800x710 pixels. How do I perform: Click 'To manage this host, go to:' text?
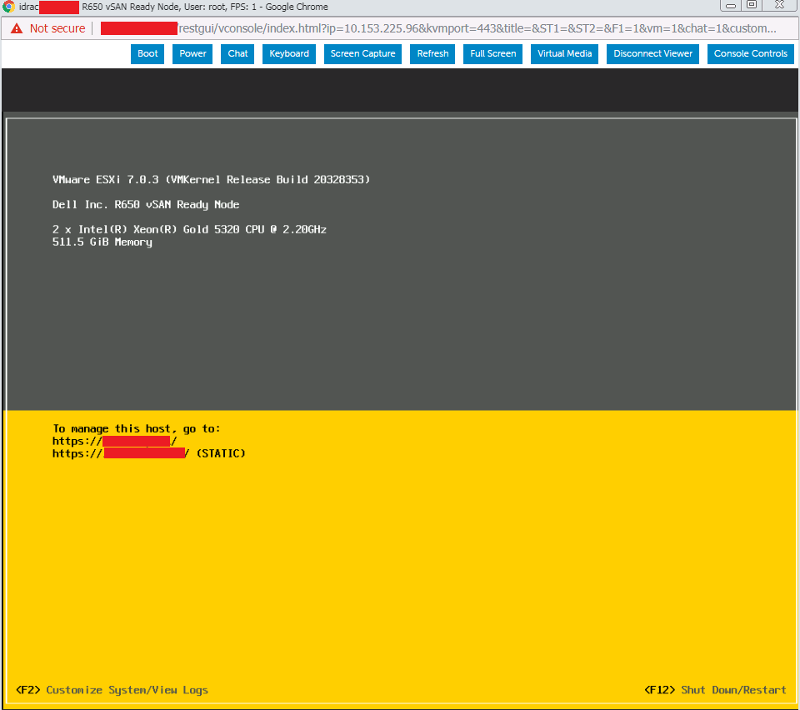[136, 429]
